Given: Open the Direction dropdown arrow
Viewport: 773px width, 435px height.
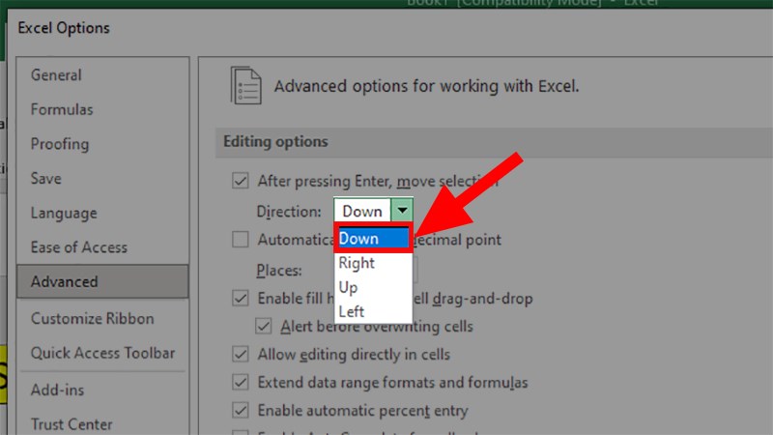Looking at the screenshot, I should pyautogui.click(x=402, y=212).
